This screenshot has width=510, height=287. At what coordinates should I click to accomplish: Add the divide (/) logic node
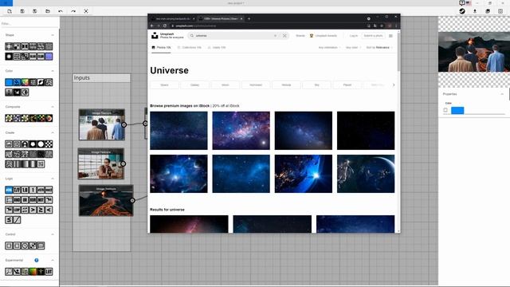17,220
